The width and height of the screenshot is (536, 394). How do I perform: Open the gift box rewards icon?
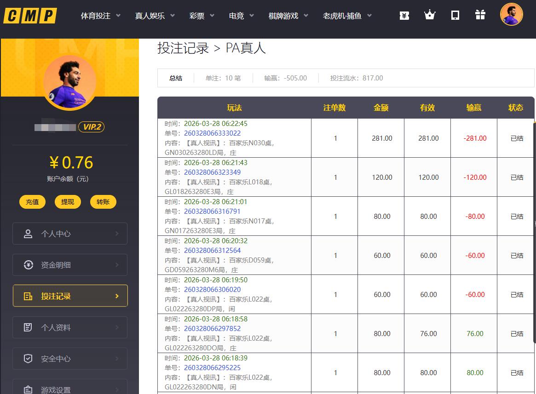[x=480, y=15]
